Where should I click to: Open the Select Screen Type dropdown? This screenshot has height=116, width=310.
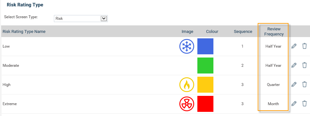pos(81,19)
